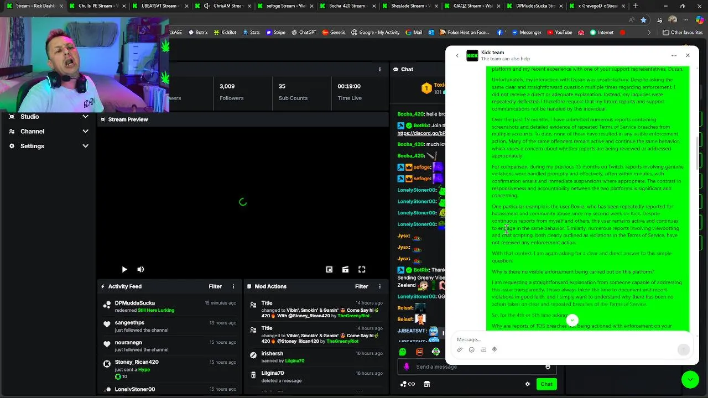This screenshot has width=708, height=398.
Task: Collapse the green support widget launcher
Action: [x=690, y=379]
